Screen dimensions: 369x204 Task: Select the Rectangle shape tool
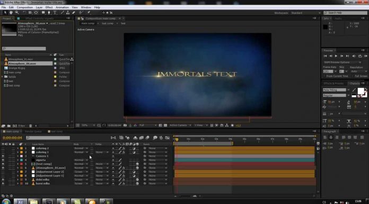tap(43, 13)
